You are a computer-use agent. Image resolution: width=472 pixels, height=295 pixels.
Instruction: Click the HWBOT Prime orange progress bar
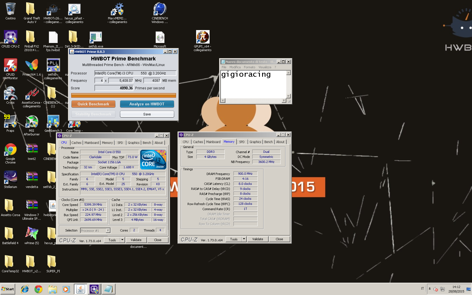(124, 95)
